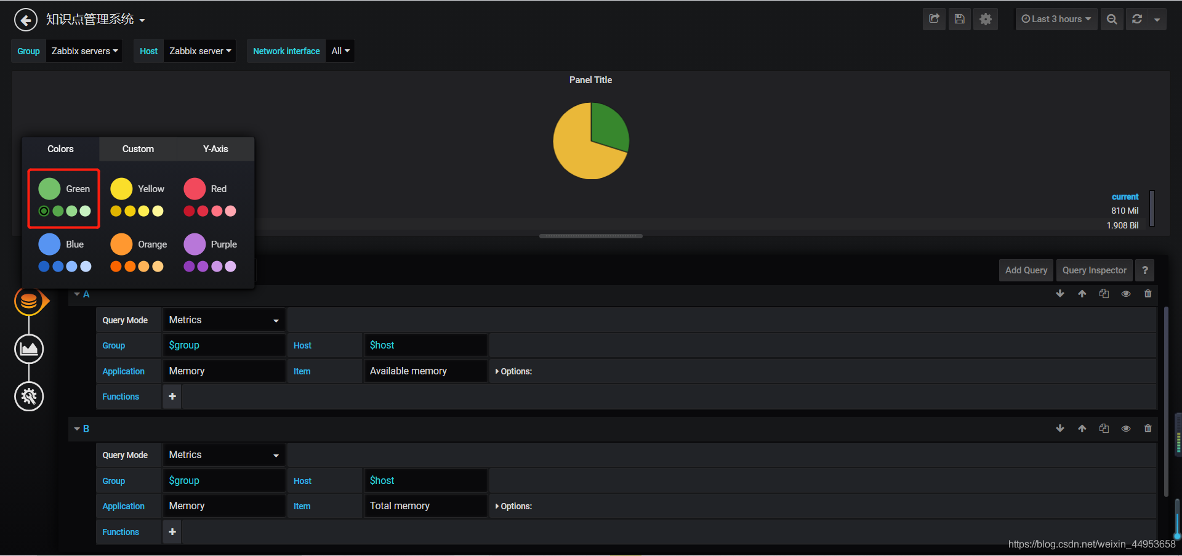Switch to the Y-Axis tab
1182x556 pixels.
click(215, 149)
